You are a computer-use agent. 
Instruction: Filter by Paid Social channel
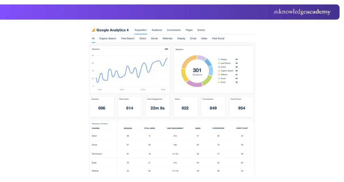[218, 38]
